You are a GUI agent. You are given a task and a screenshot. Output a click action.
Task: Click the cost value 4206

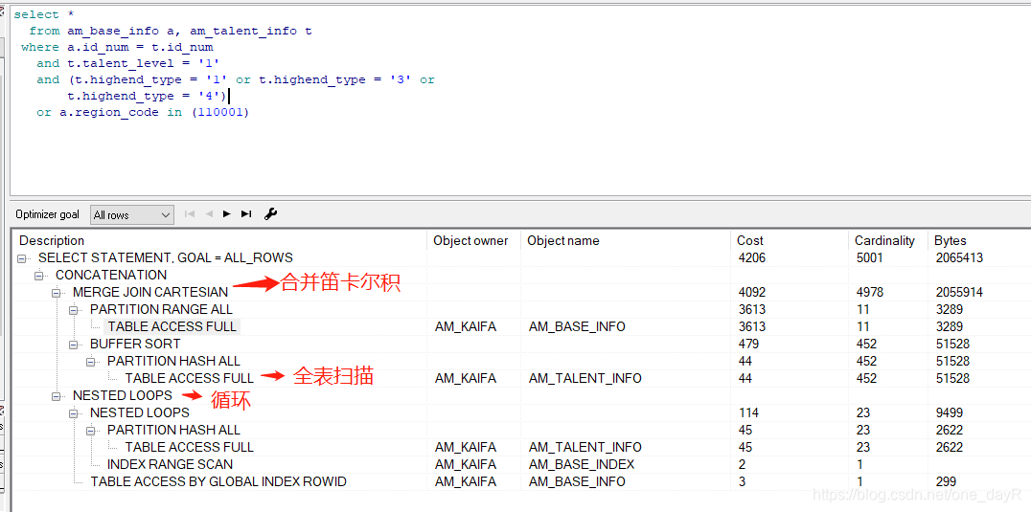(x=751, y=258)
